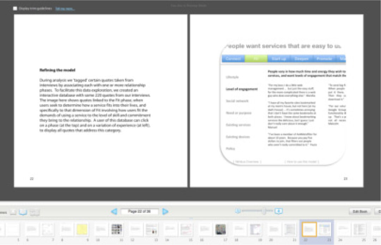Select the third view mode icon
The height and width of the screenshot is (245, 381).
[34, 212]
